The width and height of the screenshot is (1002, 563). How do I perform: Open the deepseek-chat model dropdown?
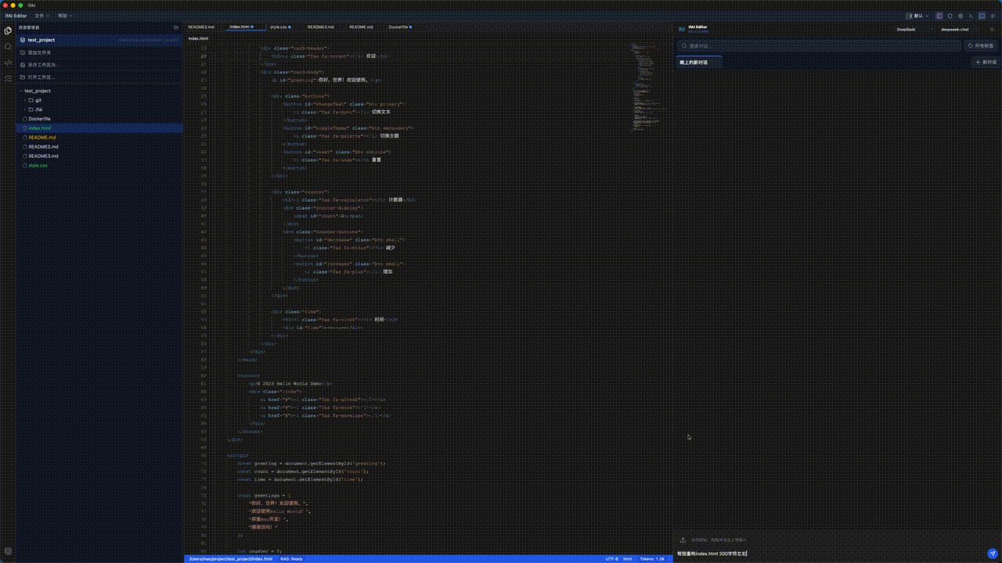[x=955, y=29]
